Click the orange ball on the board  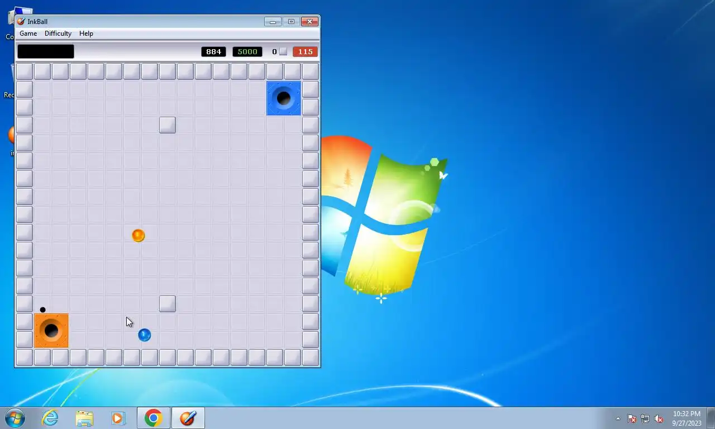pyautogui.click(x=138, y=236)
